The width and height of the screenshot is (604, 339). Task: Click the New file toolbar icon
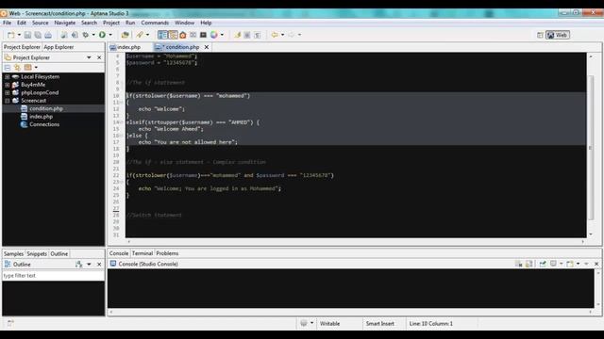point(10,35)
